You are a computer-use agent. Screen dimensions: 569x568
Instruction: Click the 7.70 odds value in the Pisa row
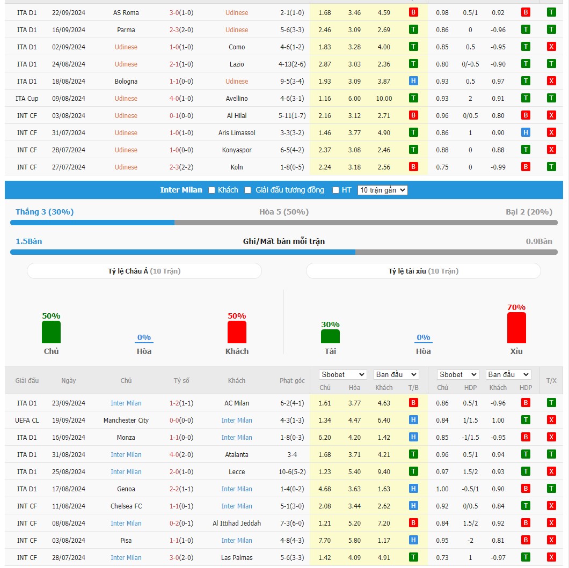point(324,541)
